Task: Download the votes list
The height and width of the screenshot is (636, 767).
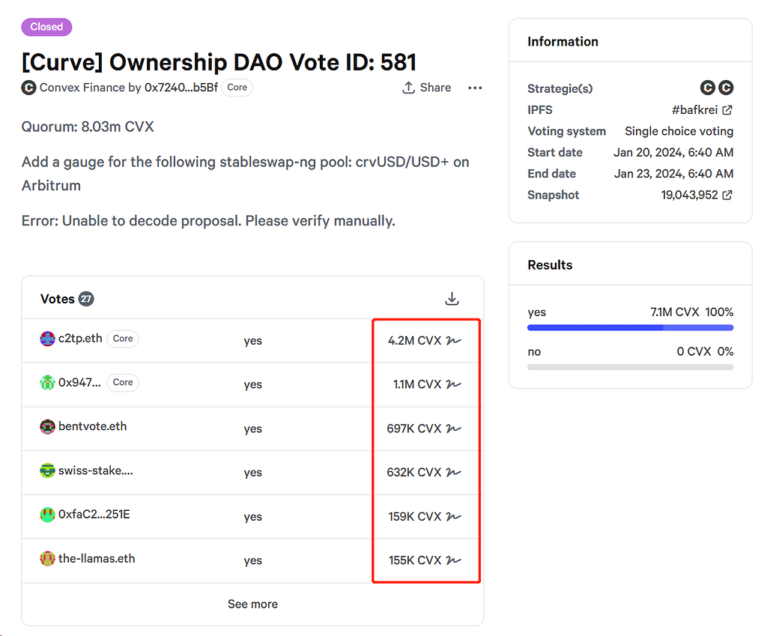Action: [x=452, y=298]
